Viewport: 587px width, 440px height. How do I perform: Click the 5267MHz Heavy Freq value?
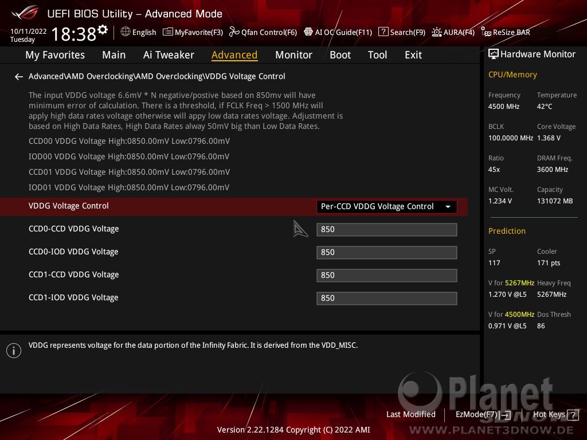[551, 294]
